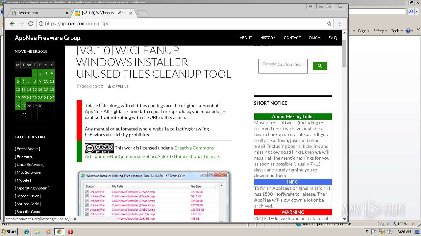The height and width of the screenshot is (236, 421).
Task: Click Chrome's forward arrow button
Action: pos(21,24)
